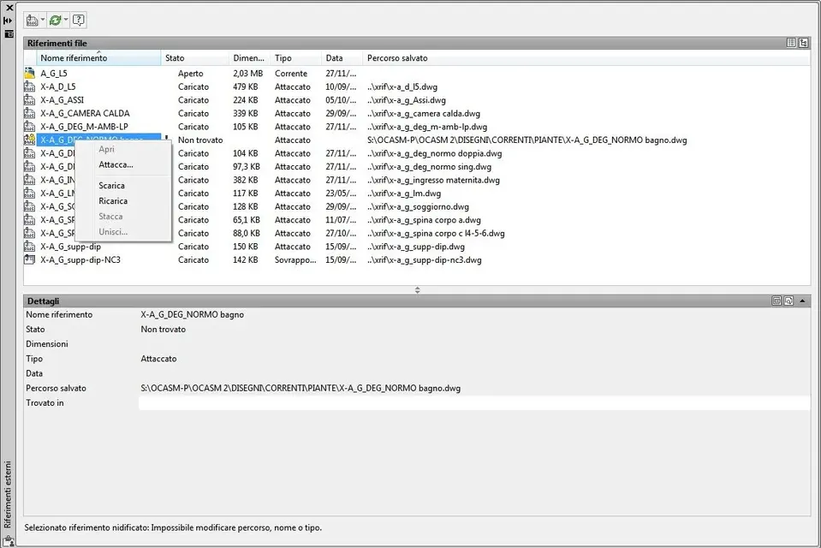Image resolution: width=821 pixels, height=548 pixels.
Task: Click path ..\xrif\x-a_g_soggiorno.dwg
Action: click(418, 206)
